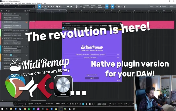
Task: Open target library dropdown Toontrack EZdrummer 3
Action: coord(91,58)
